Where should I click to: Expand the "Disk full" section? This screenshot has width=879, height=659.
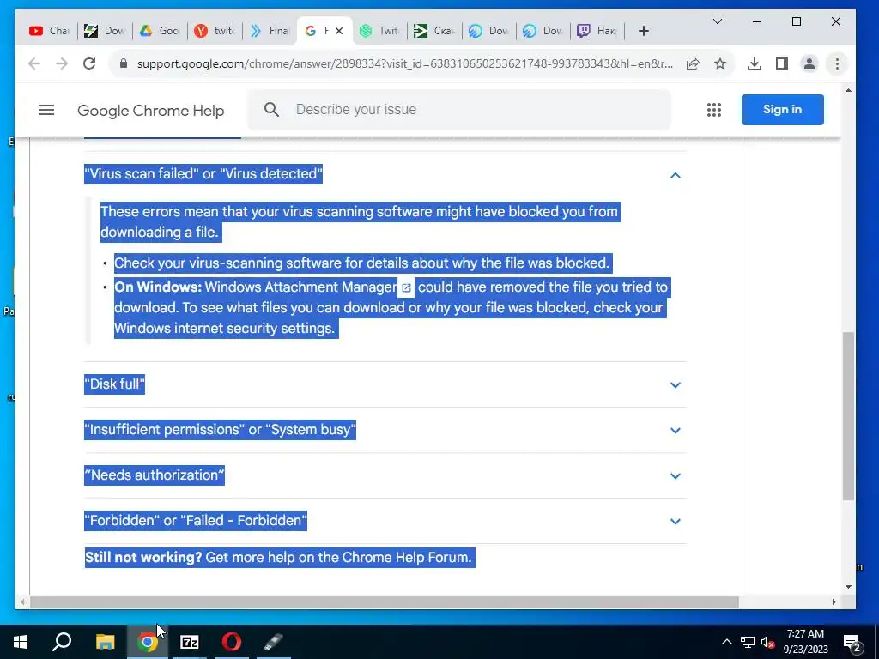[676, 385]
